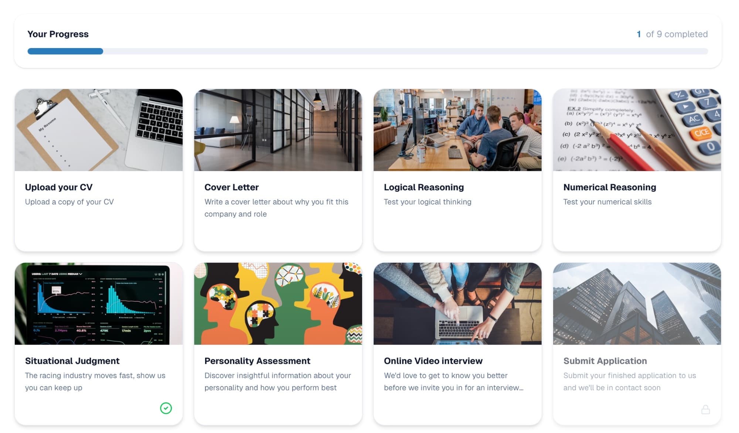Image resolution: width=739 pixels, height=433 pixels.
Task: Click the green completed checkmark on Situational Judgment
Action: [x=166, y=409]
